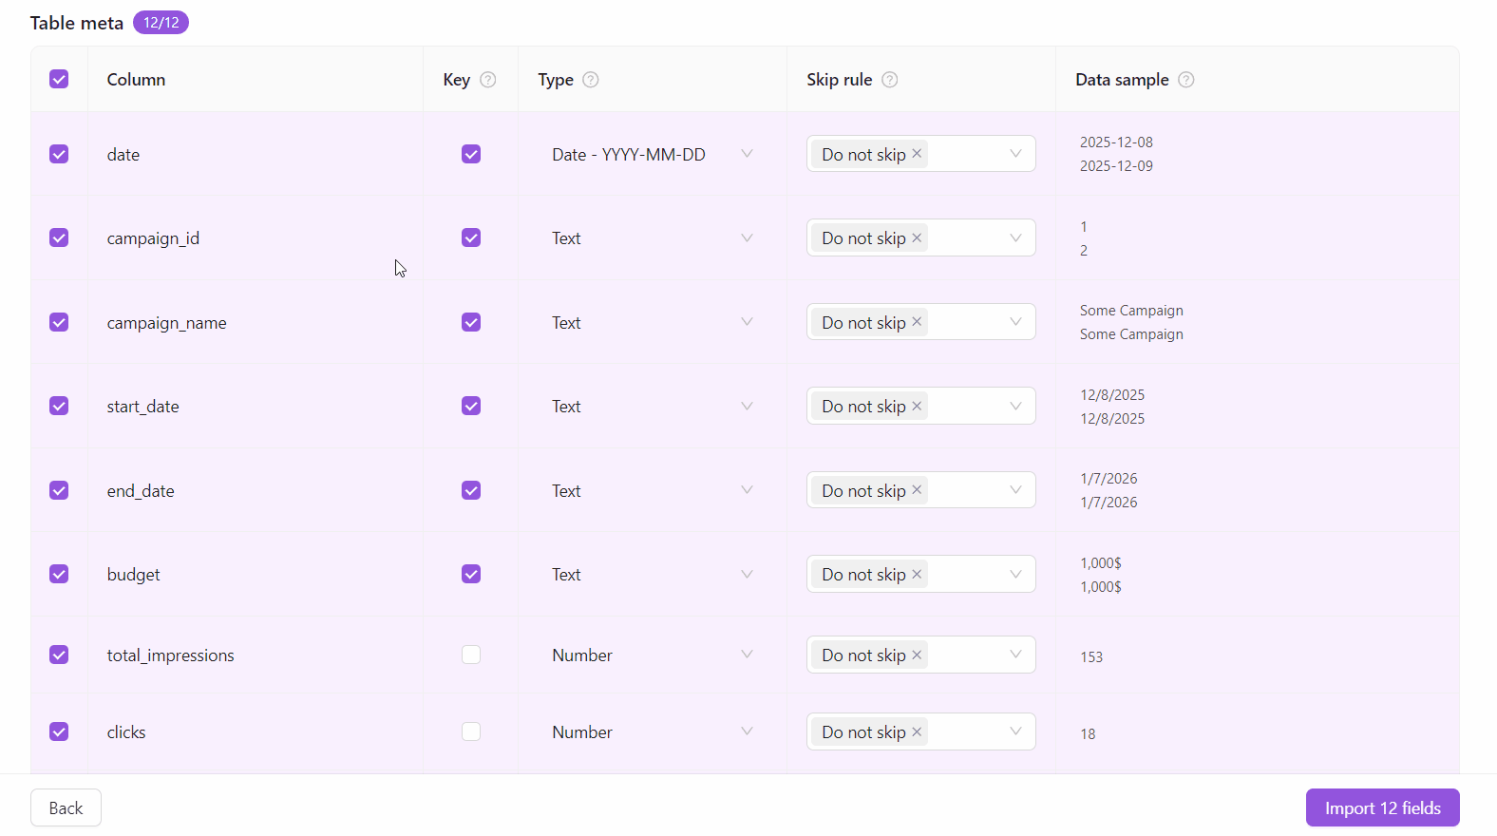Disable the Key checkbox for campaign_id
1497x836 pixels.
471,237
